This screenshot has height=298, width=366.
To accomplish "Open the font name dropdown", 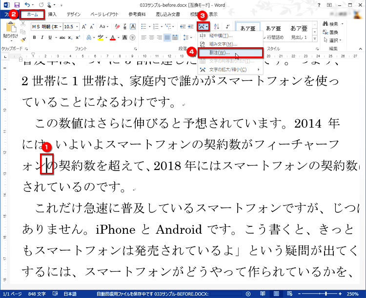I will 60,27.
